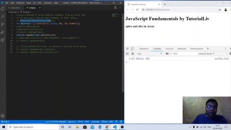Open the Terminal menu
The height and width of the screenshot is (130, 231).
(47, 3)
